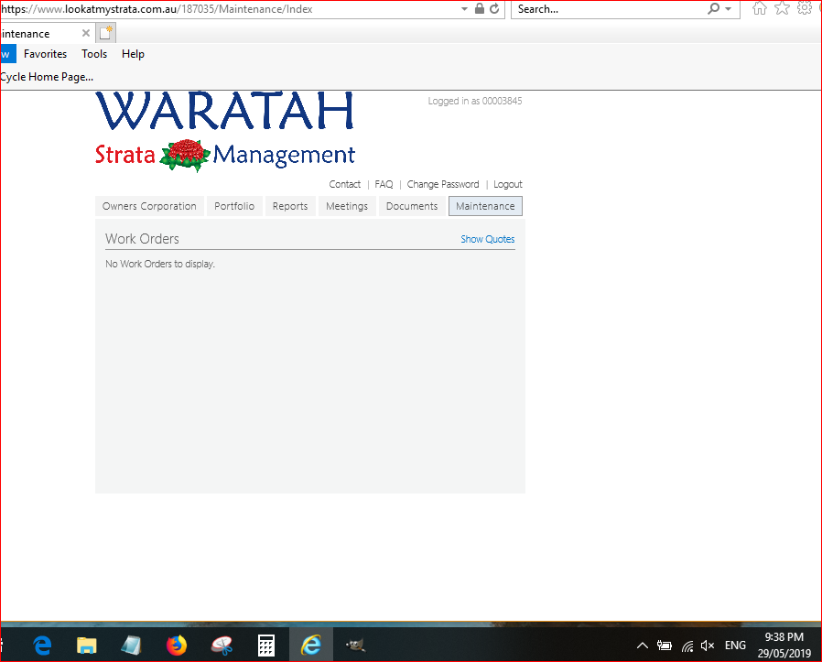Switch to Documents tab
This screenshot has height=662, width=822.
412,206
